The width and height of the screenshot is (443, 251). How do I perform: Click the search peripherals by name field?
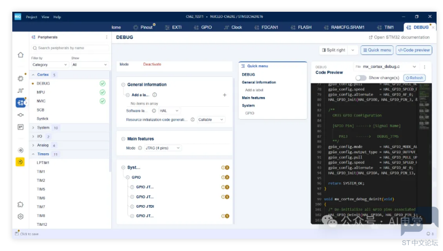(70, 48)
